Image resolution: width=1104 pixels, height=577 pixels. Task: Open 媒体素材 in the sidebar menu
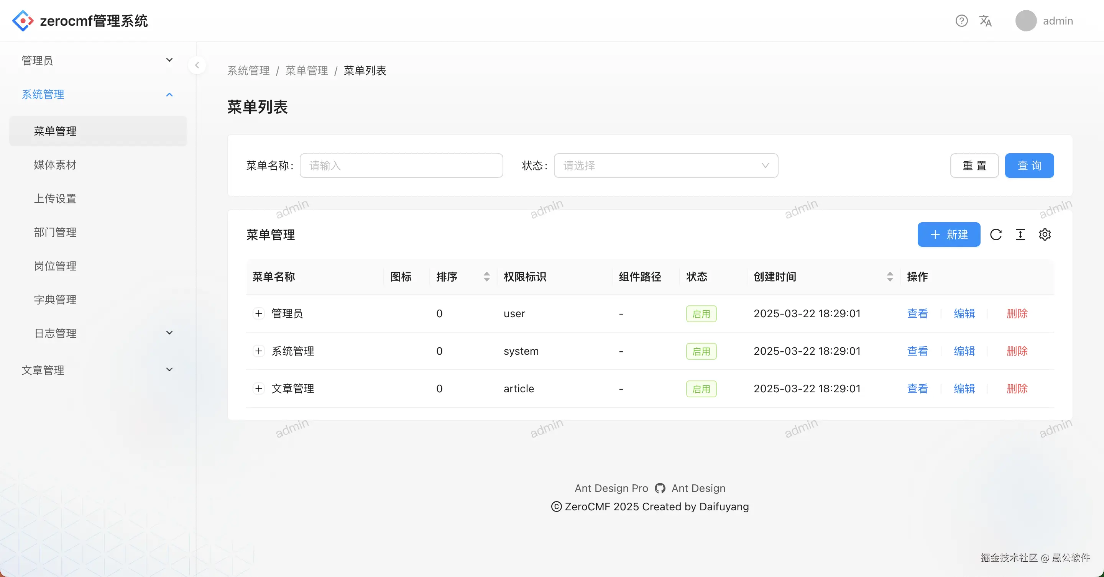point(55,164)
